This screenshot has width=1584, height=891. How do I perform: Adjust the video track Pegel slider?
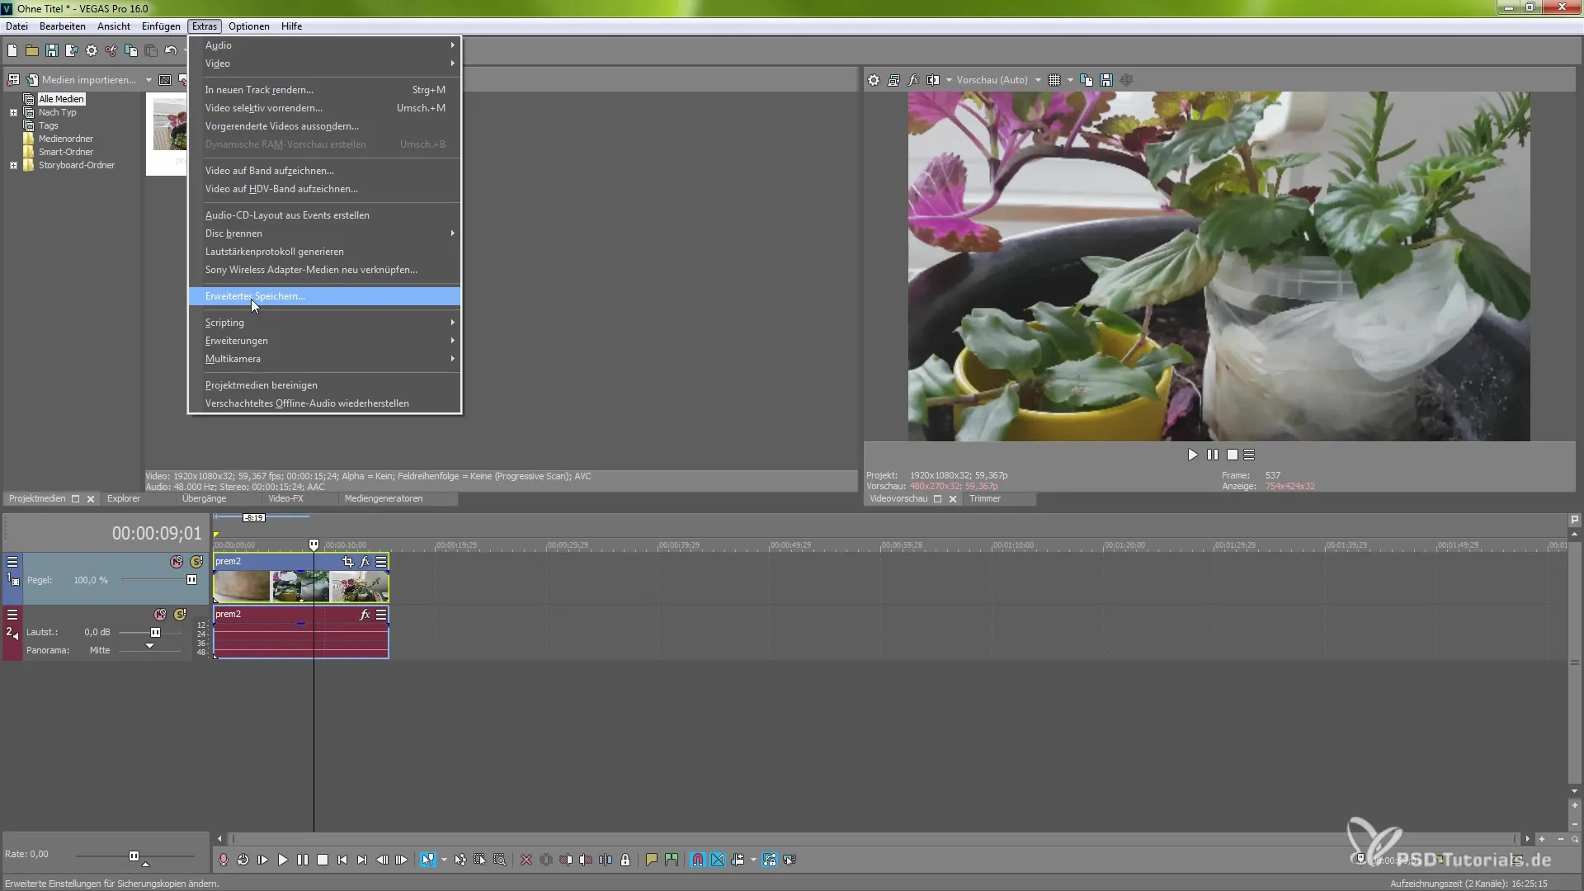pyautogui.click(x=191, y=580)
